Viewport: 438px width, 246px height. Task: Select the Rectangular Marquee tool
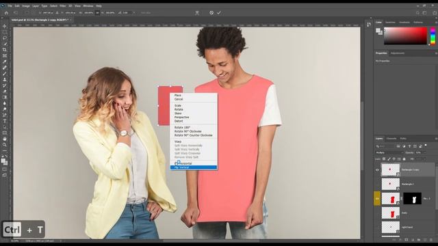point(5,32)
